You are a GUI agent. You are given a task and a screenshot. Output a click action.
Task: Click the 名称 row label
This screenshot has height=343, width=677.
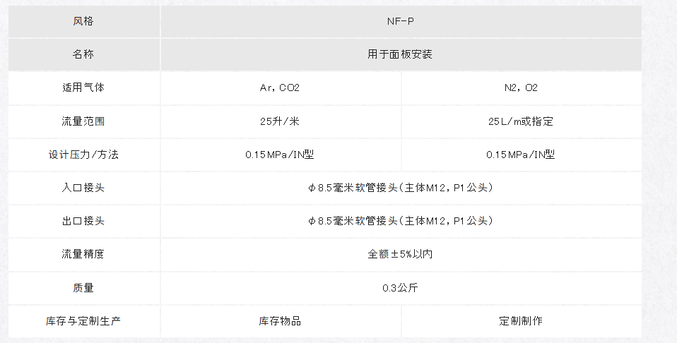84,54
